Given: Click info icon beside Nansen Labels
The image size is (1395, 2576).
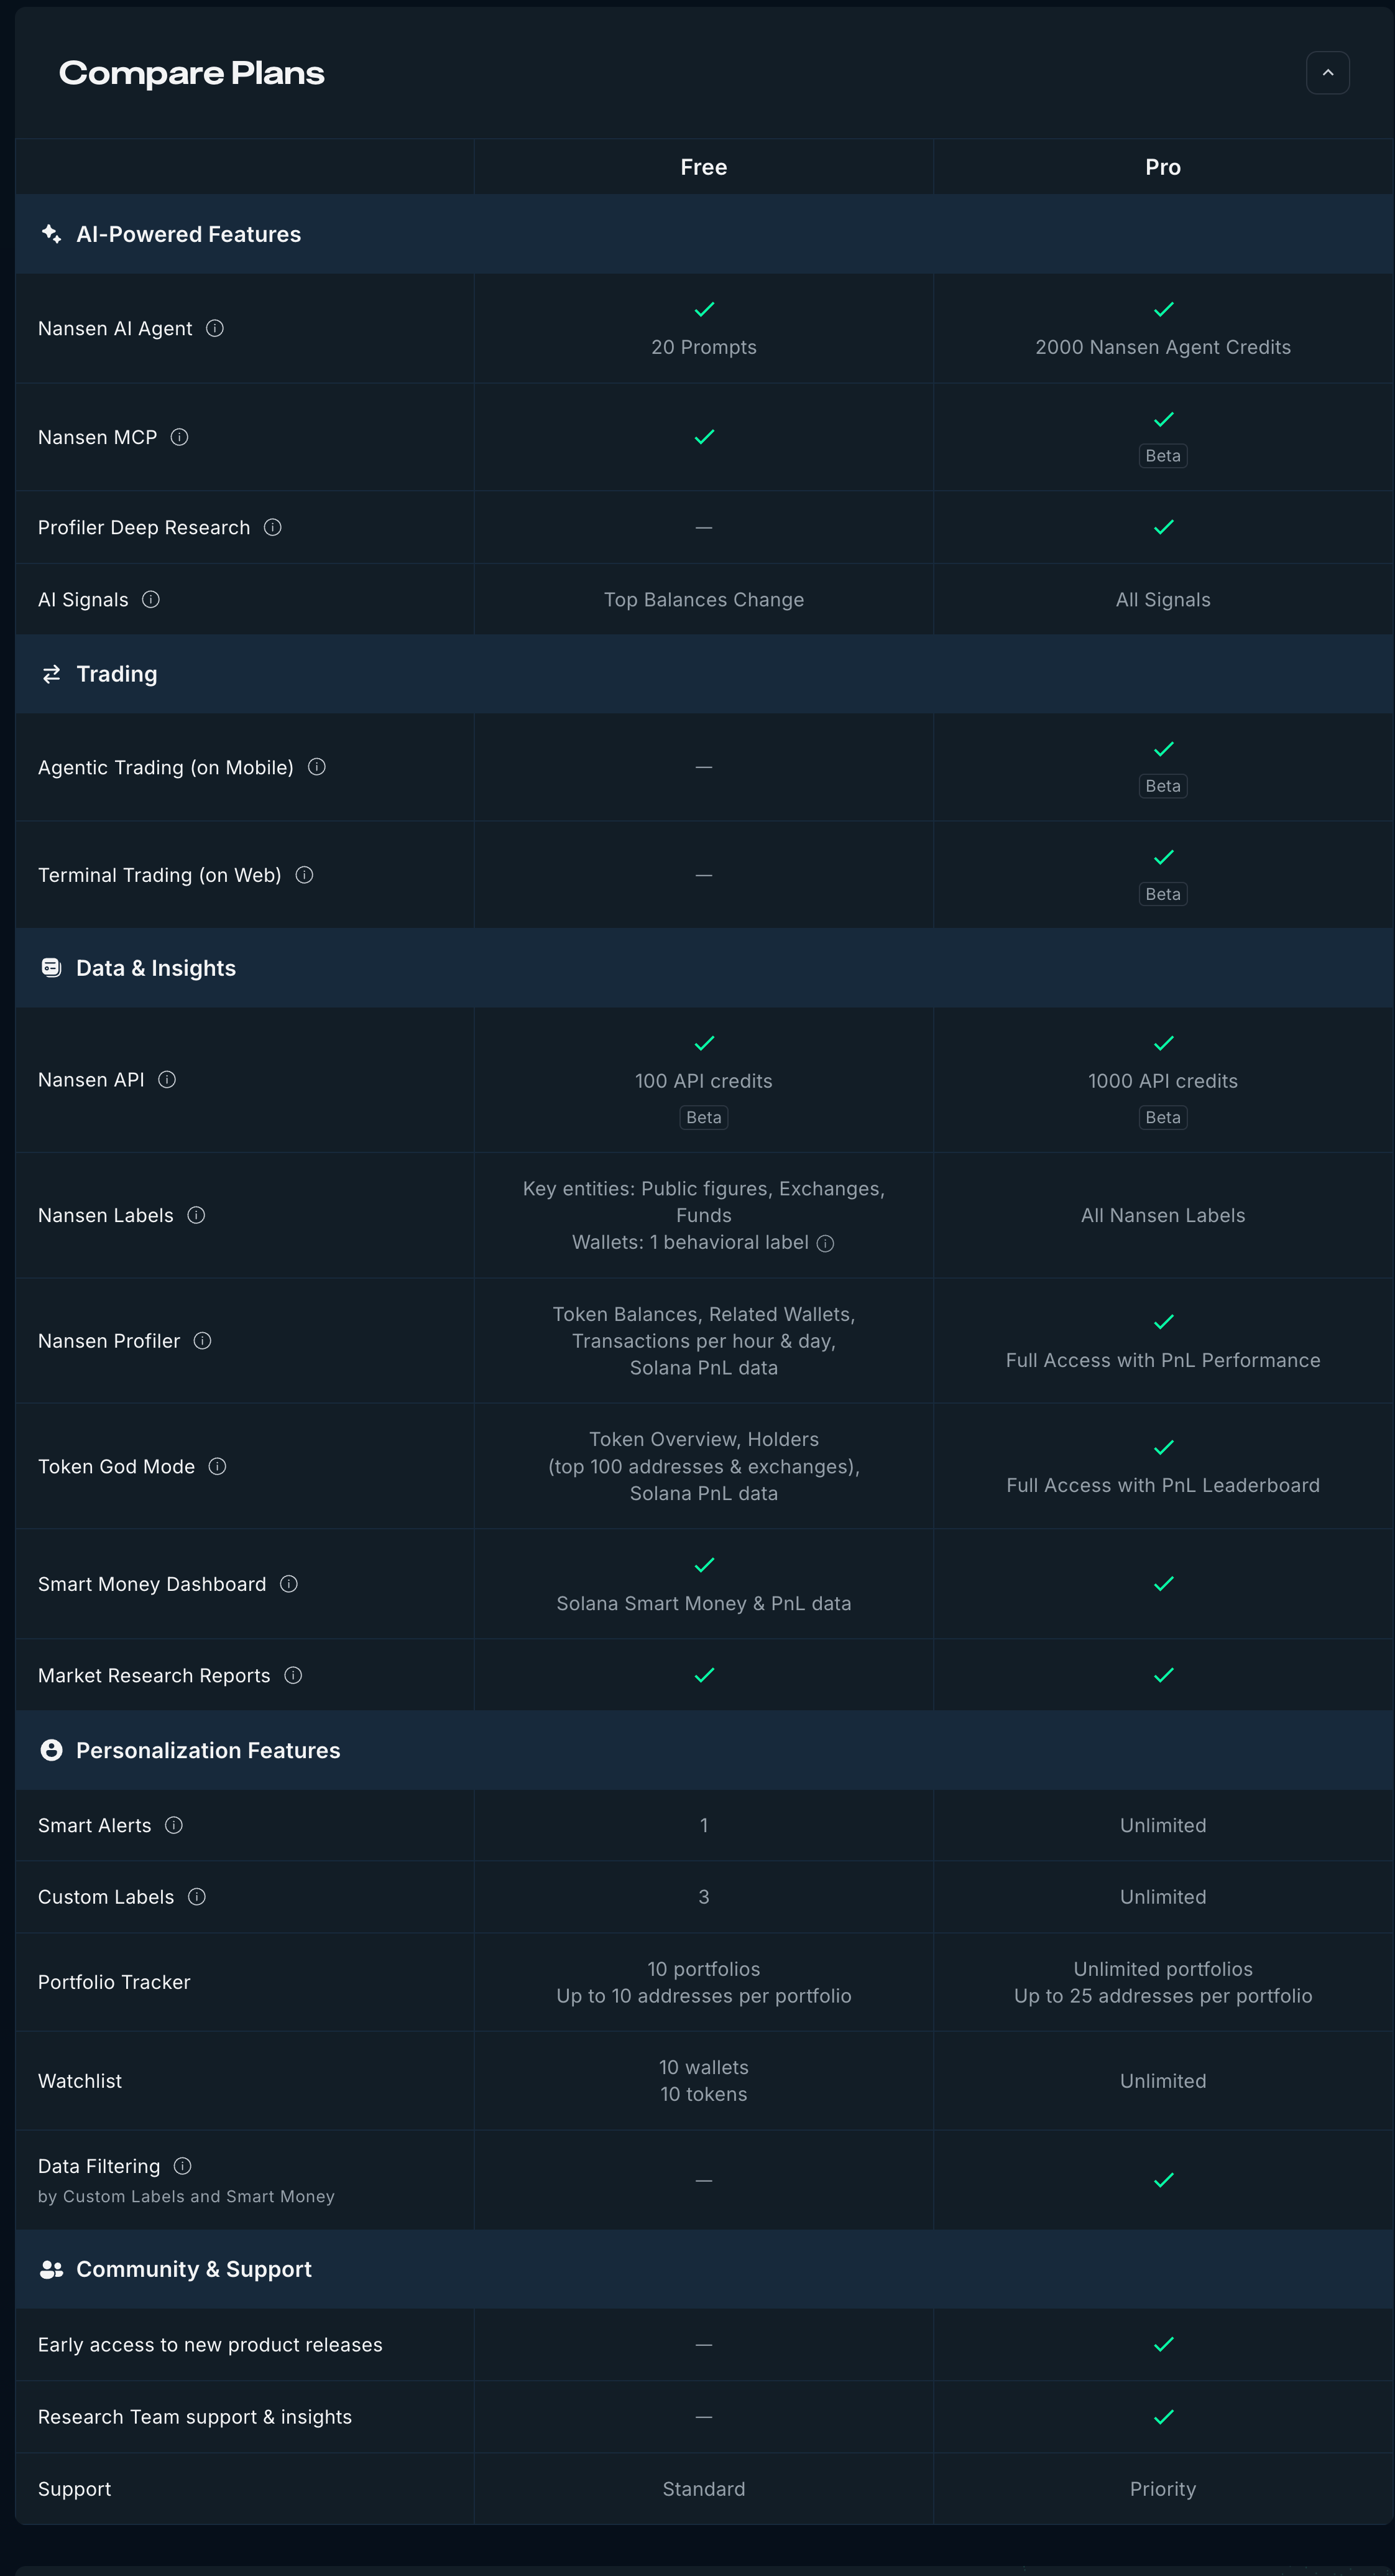Looking at the screenshot, I should point(196,1215).
